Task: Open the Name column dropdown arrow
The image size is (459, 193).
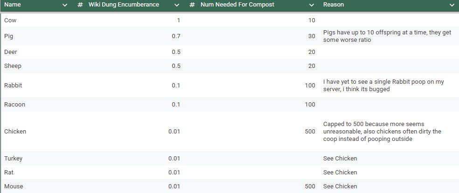Action: [65, 5]
